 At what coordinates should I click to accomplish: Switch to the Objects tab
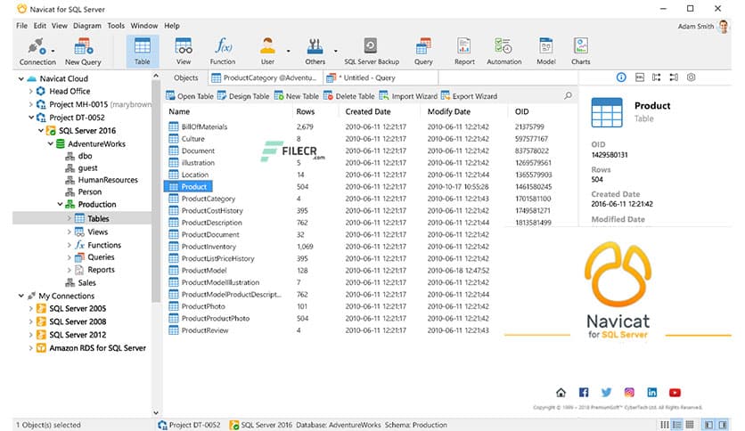click(x=185, y=77)
